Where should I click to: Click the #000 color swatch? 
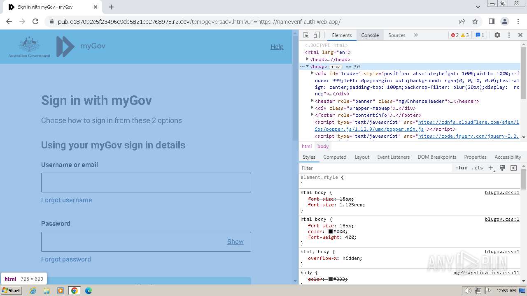point(330,231)
